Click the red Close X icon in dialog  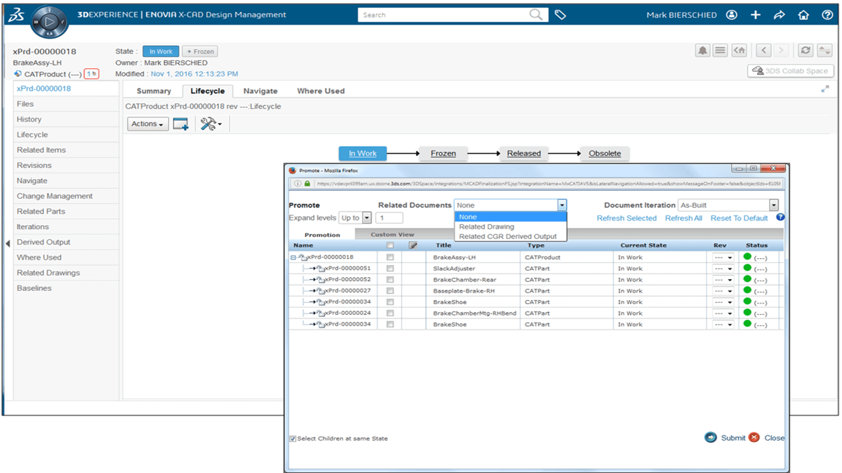click(x=754, y=437)
